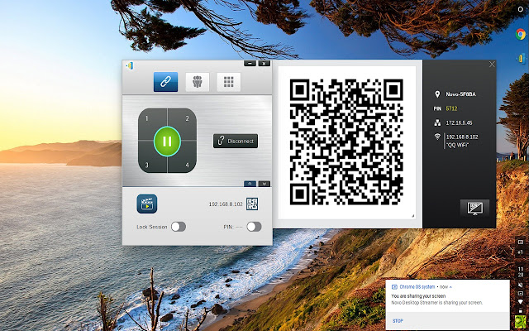Click the clock in the system tray
The width and height of the screenshot is (529, 331).
click(x=521, y=272)
